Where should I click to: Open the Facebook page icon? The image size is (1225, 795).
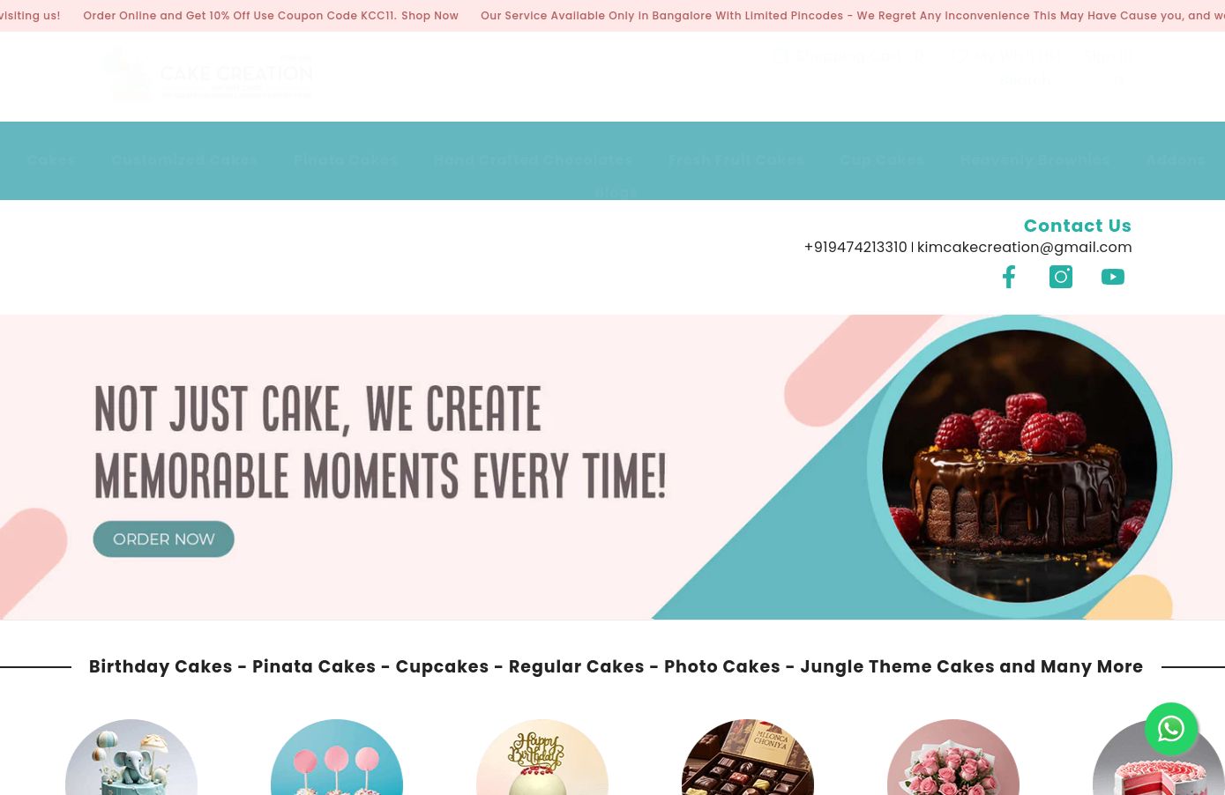[x=1009, y=277]
